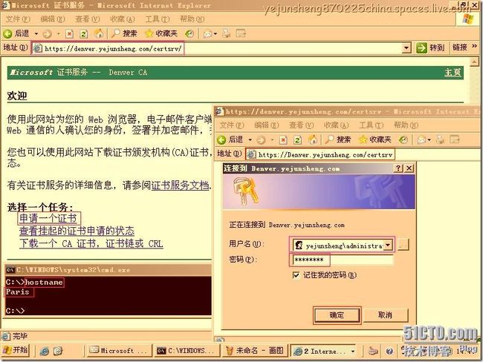The width and height of the screenshot is (483, 362).
Task: Click History icon in front IE window
Action: [403, 140]
